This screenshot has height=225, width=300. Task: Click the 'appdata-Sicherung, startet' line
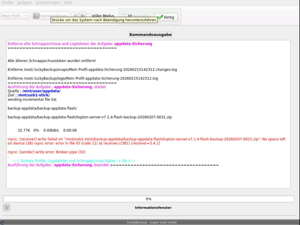(x=57, y=87)
